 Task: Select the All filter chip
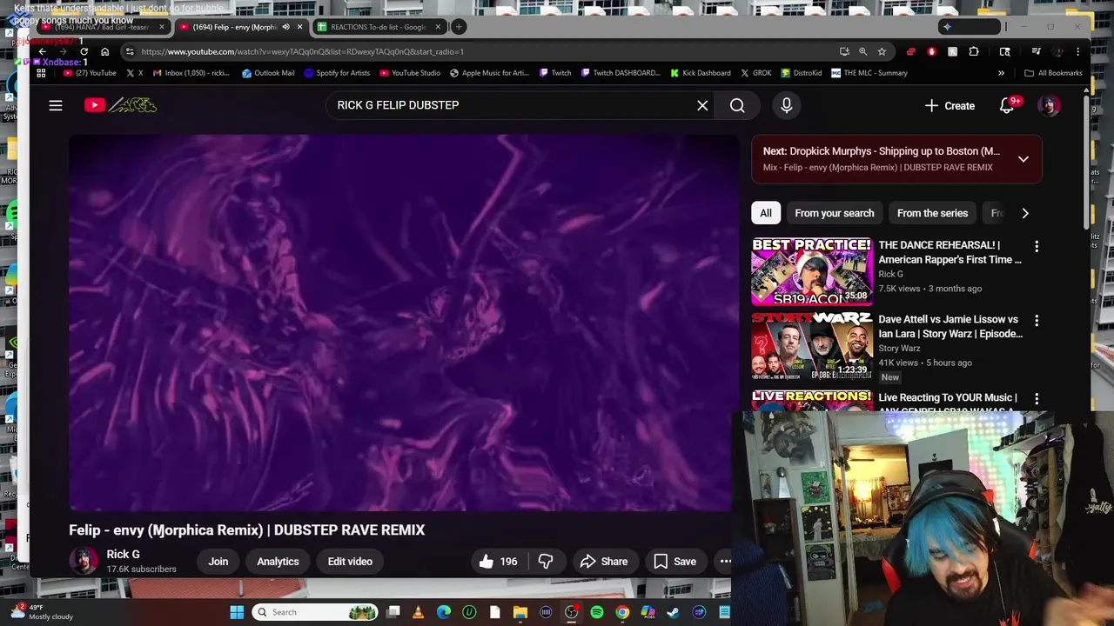[766, 213]
